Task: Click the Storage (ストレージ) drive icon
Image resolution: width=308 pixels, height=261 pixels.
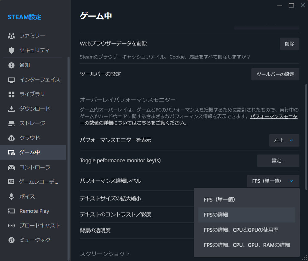Action: (11, 124)
